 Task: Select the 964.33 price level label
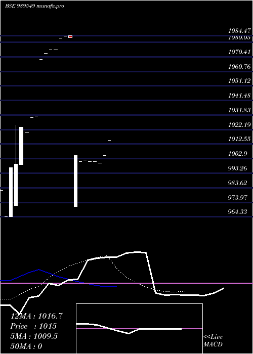[x=238, y=212]
